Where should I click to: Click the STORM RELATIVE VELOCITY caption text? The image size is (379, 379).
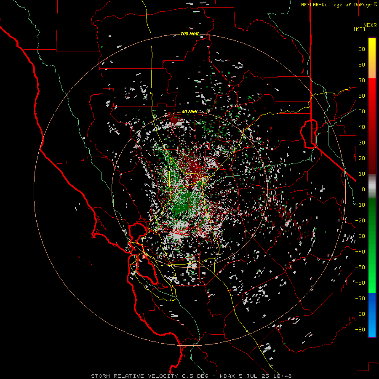pos(134,376)
